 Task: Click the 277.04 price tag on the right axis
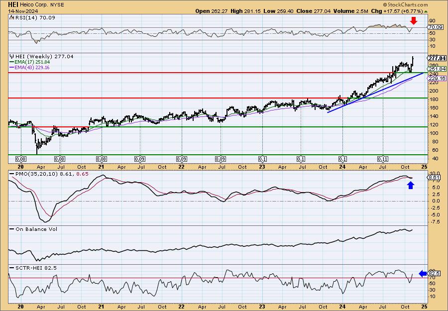437,58
